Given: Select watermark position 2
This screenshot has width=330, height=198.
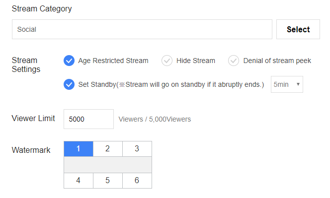Looking at the screenshot, I should coord(108,149).
